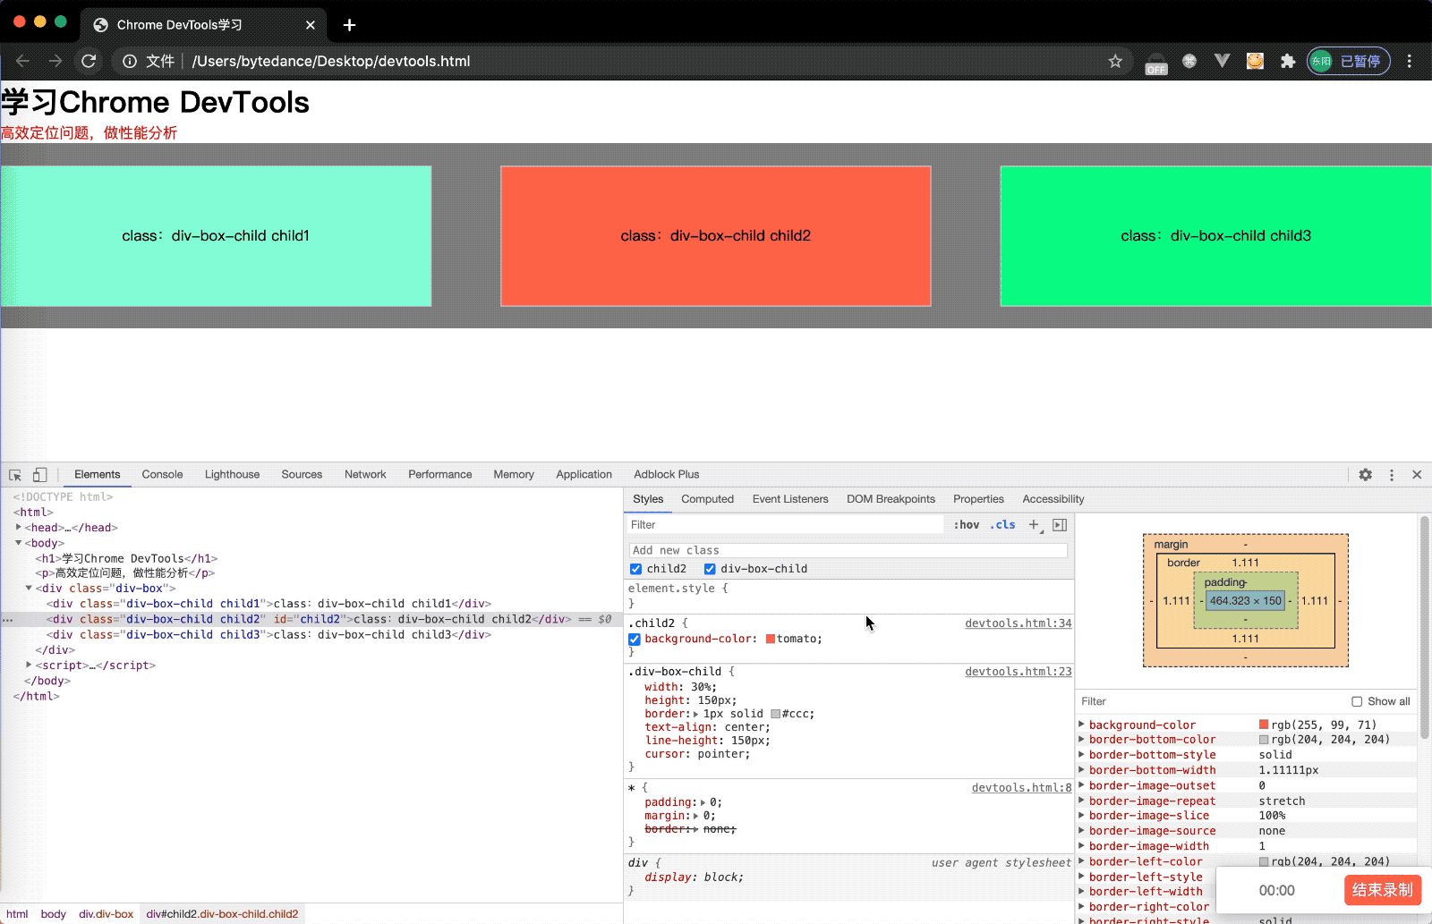Expand the head element node

click(x=19, y=528)
